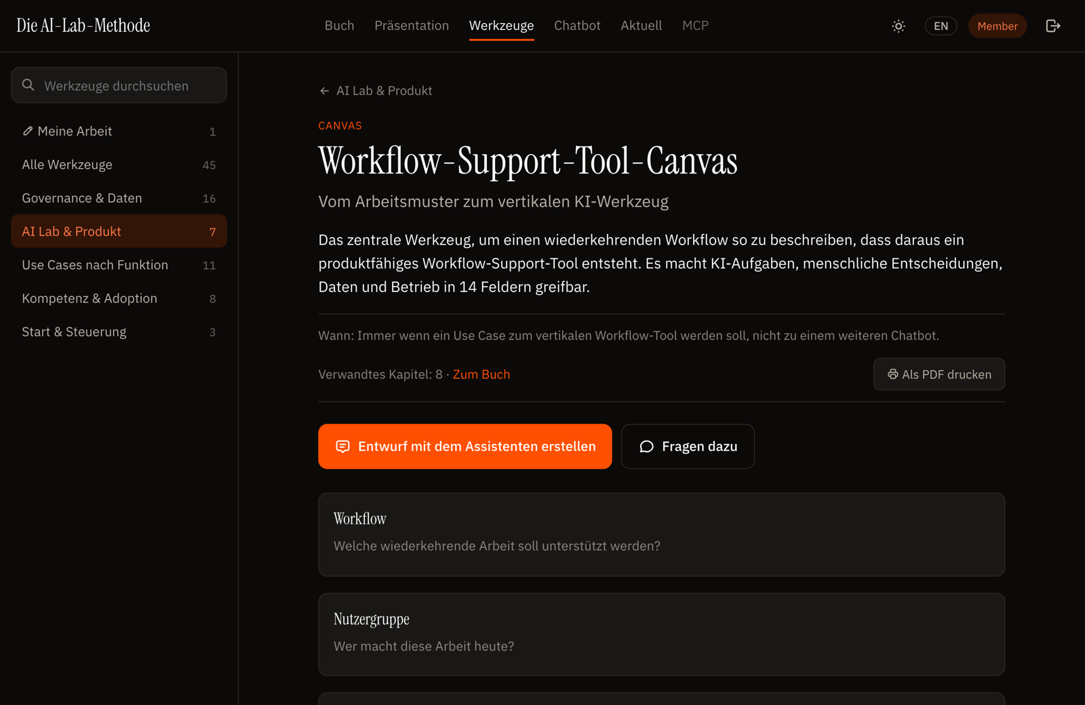Click the search magnifier icon in the sidebar
The width and height of the screenshot is (1085, 705).
[28, 85]
